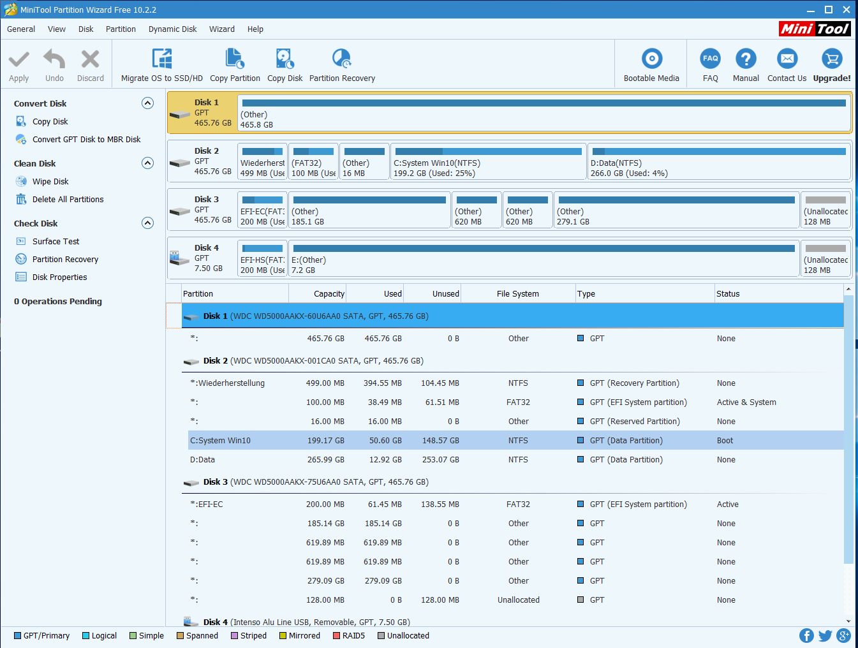Open the Twitter share icon
858x648 pixels.
click(825, 636)
